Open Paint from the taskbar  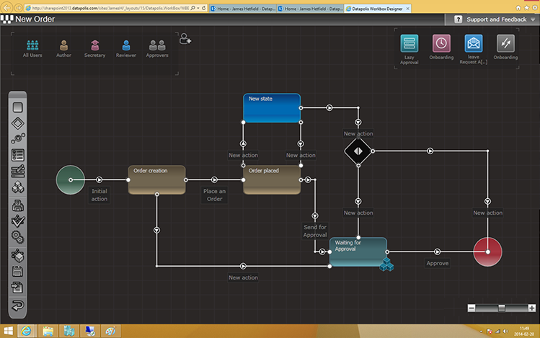[110, 331]
